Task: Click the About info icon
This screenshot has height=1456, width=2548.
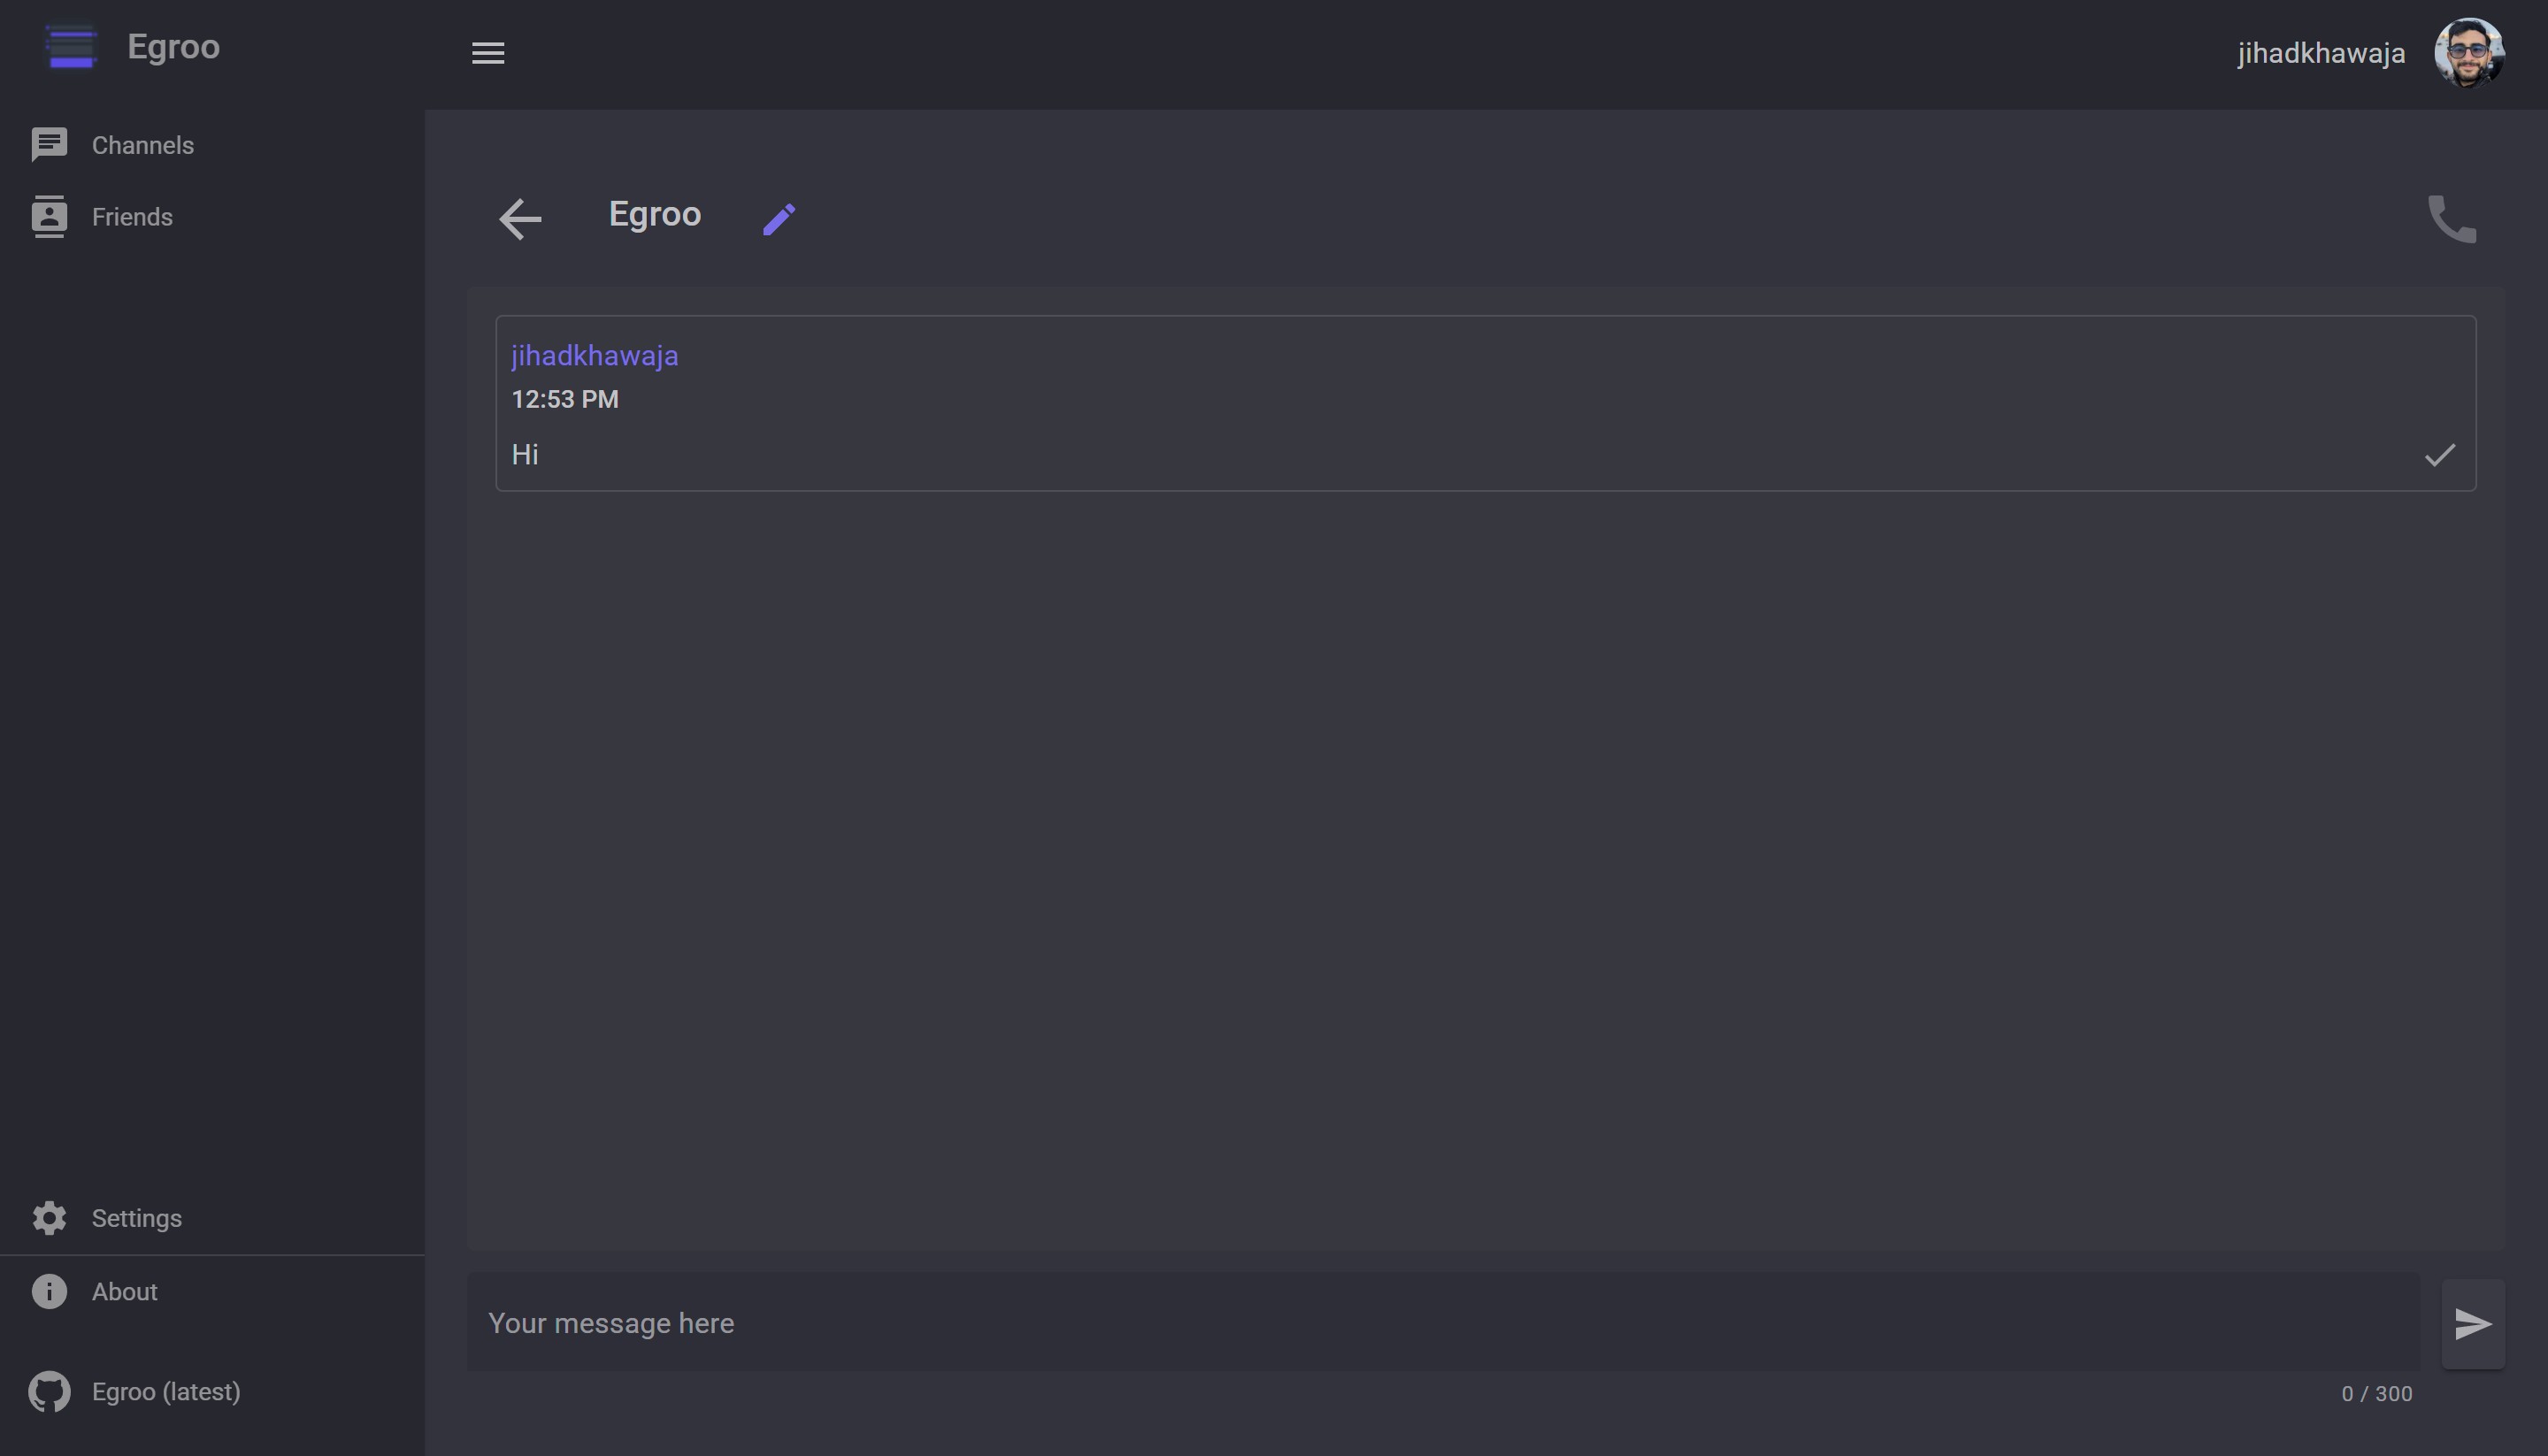Action: point(49,1291)
